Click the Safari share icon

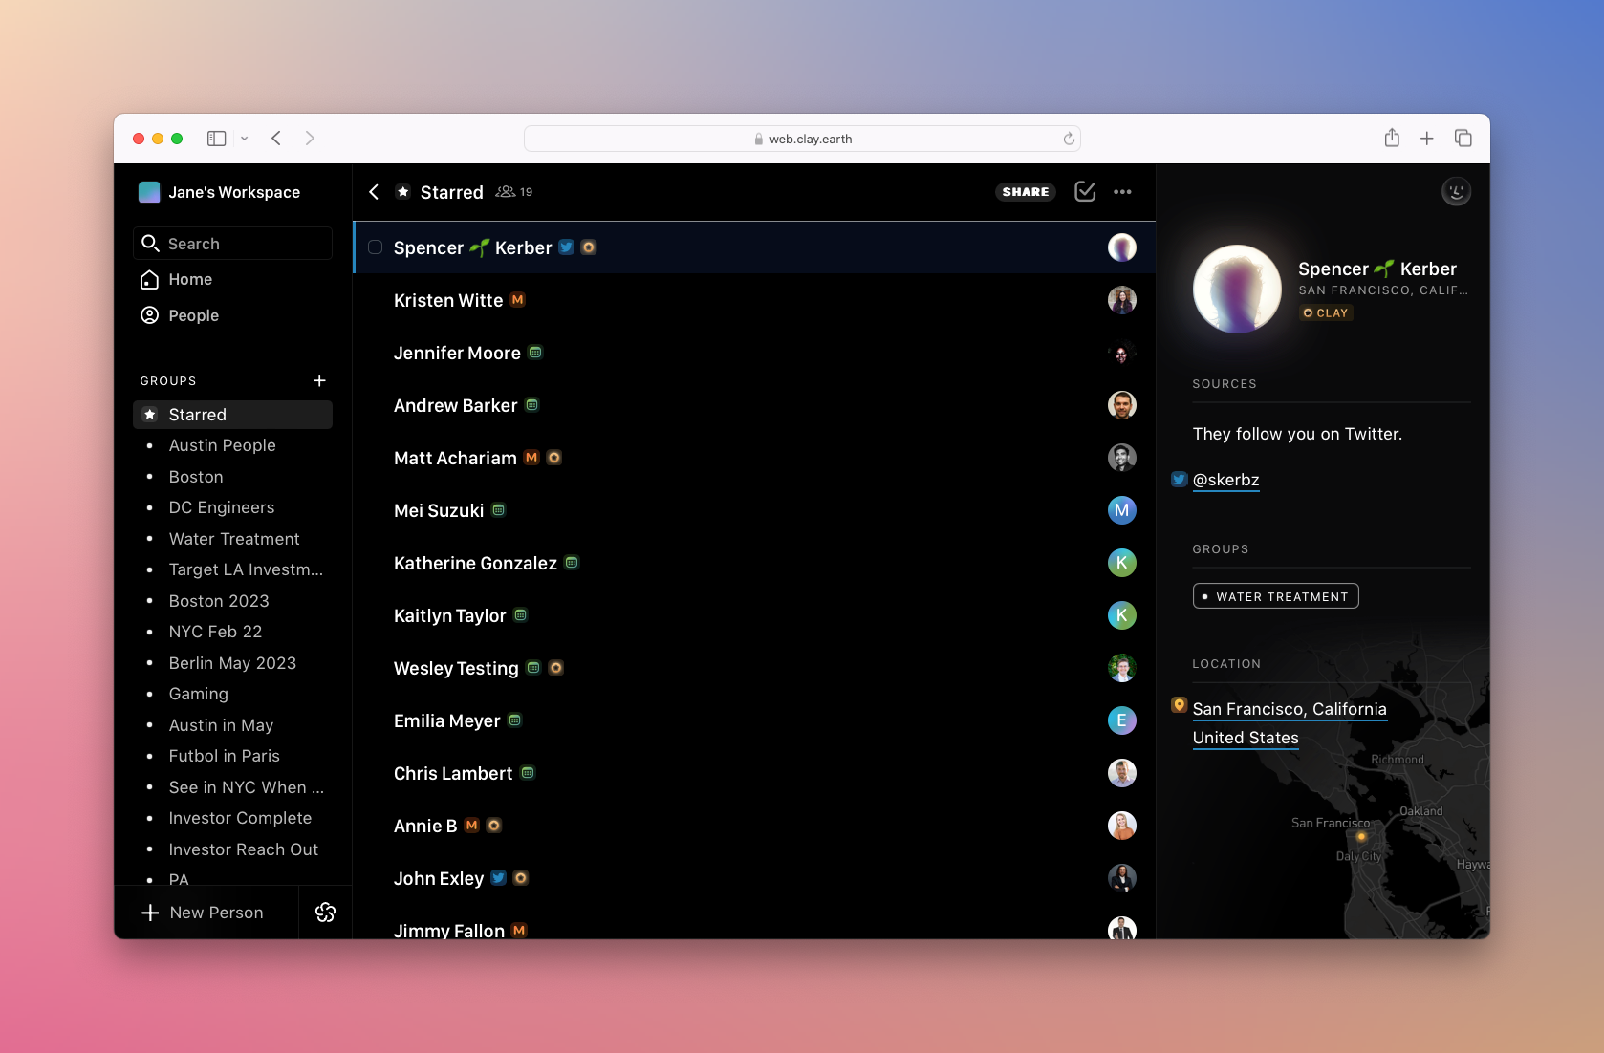click(1392, 139)
